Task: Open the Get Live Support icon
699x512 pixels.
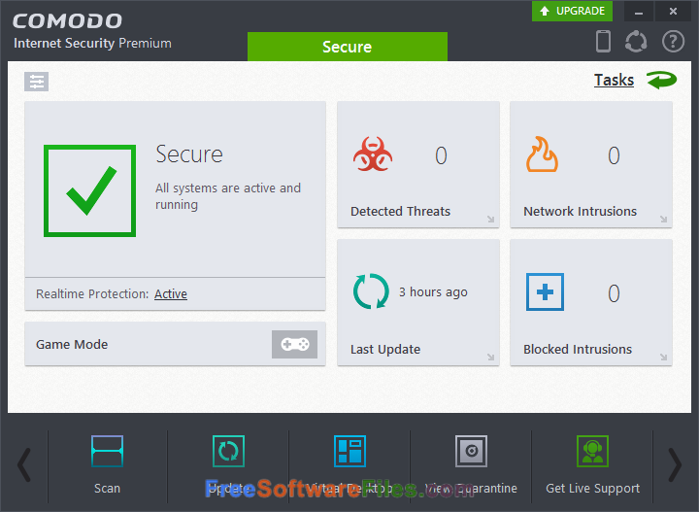Action: (x=592, y=452)
